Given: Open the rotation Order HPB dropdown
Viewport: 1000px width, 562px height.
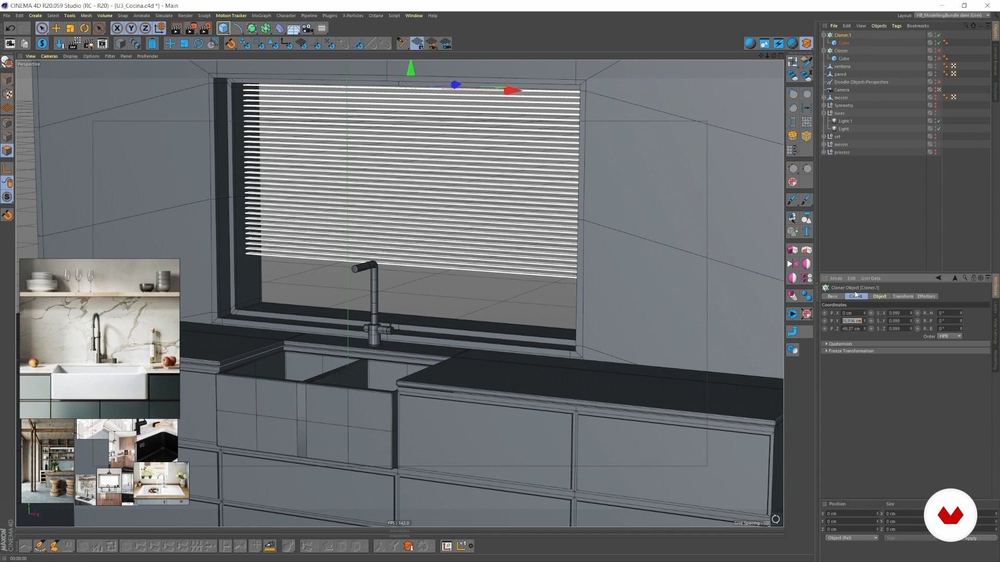Looking at the screenshot, I should 949,337.
